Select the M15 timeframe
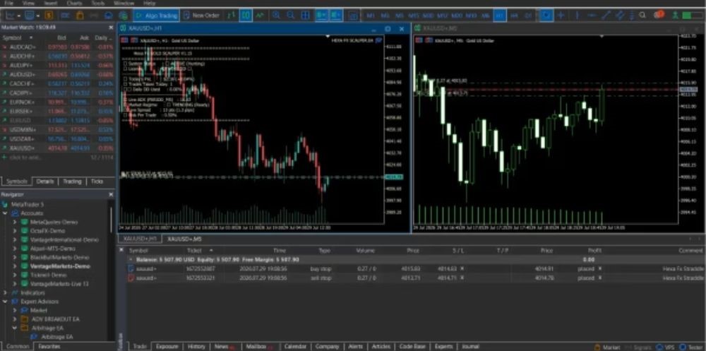This screenshot has height=351, width=706. click(413, 16)
